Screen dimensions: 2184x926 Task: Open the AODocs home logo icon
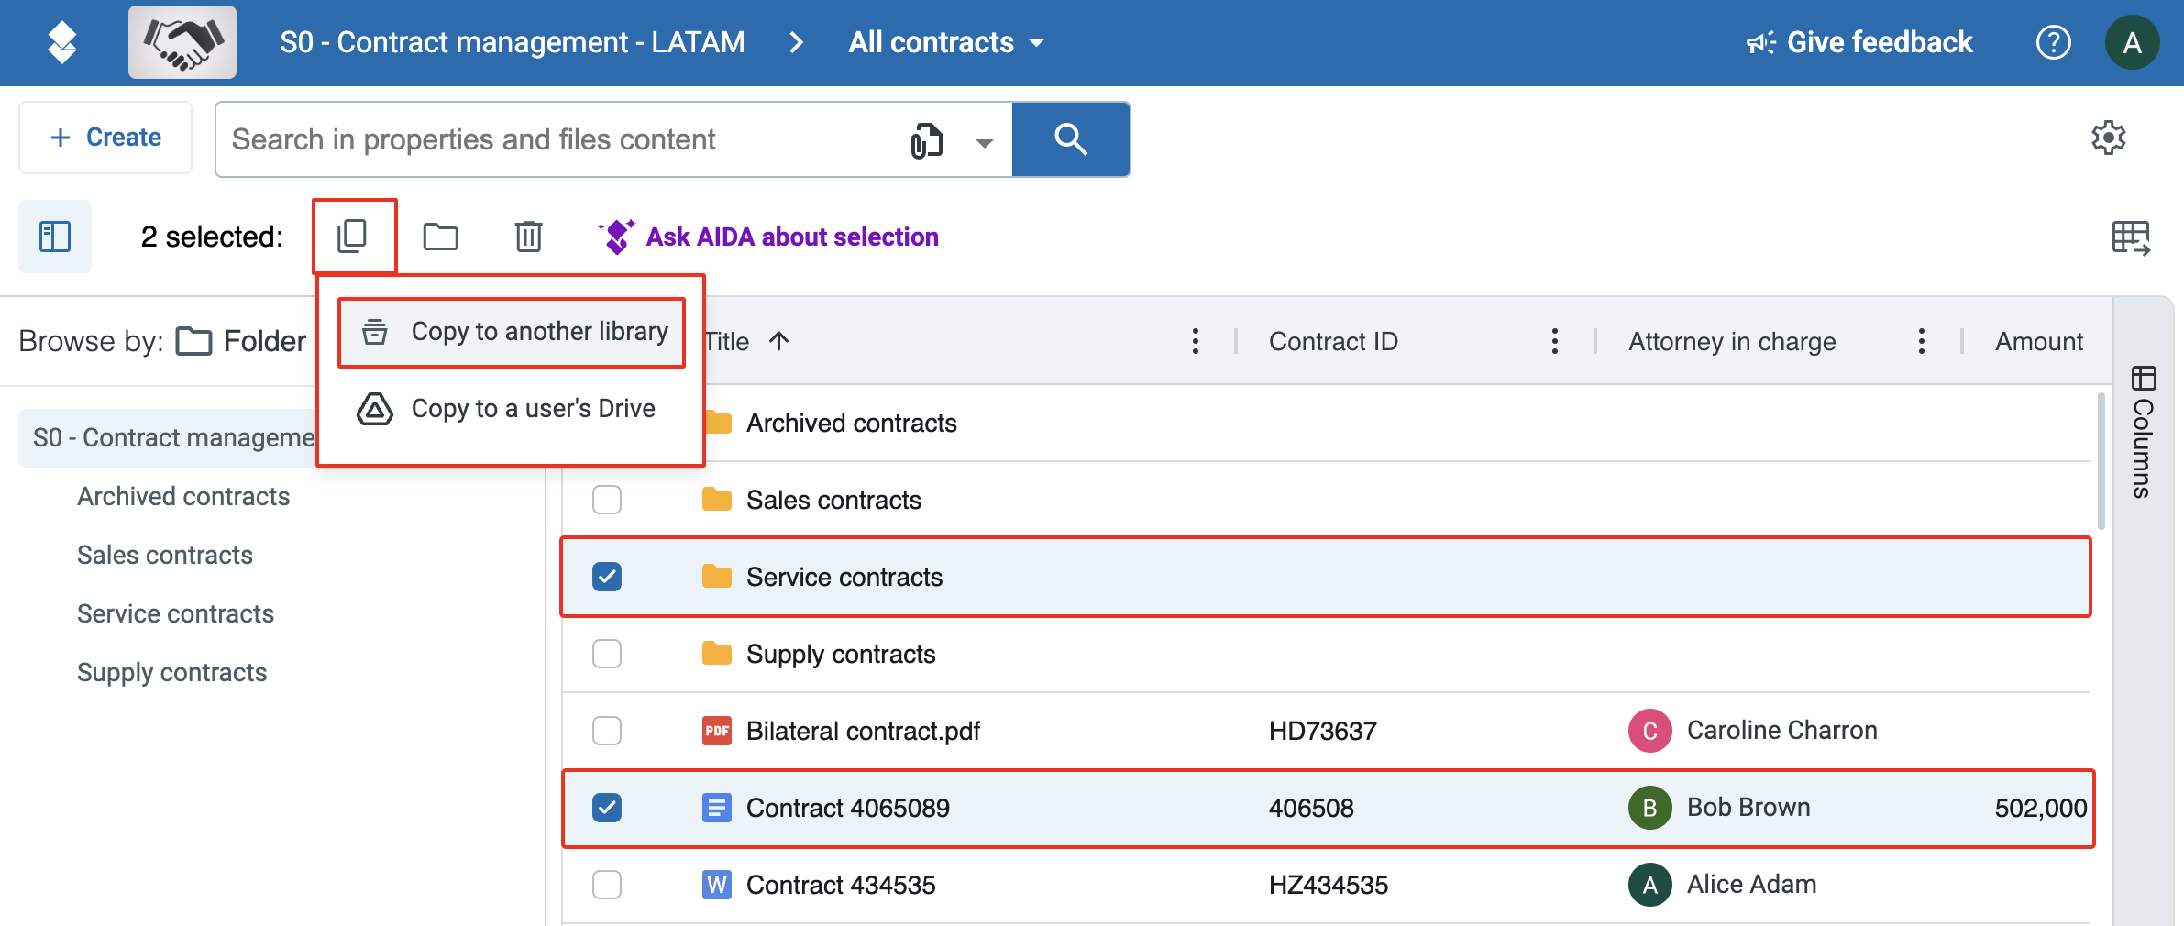coord(61,42)
